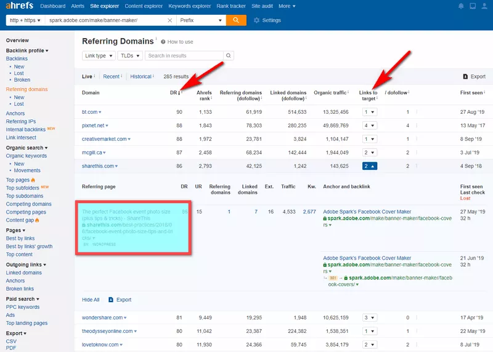The height and width of the screenshot is (352, 493).
Task: Open Best by links in sidebar
Action: (20, 238)
